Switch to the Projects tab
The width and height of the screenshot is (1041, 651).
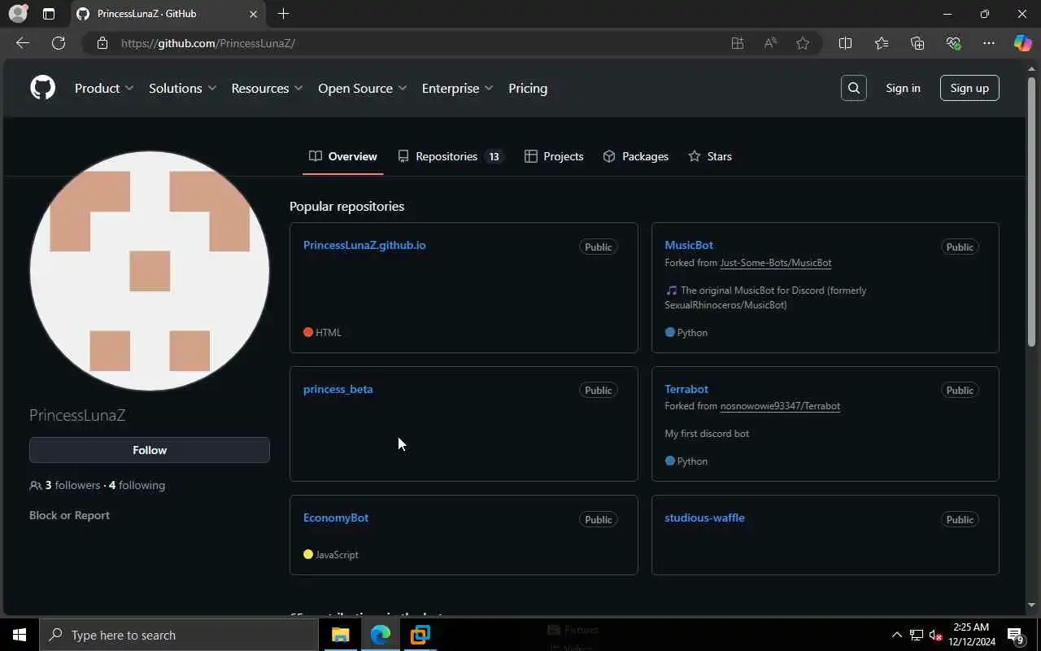[554, 156]
